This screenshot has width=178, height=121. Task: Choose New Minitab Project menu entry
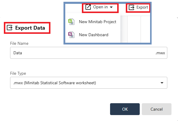(x=93, y=22)
